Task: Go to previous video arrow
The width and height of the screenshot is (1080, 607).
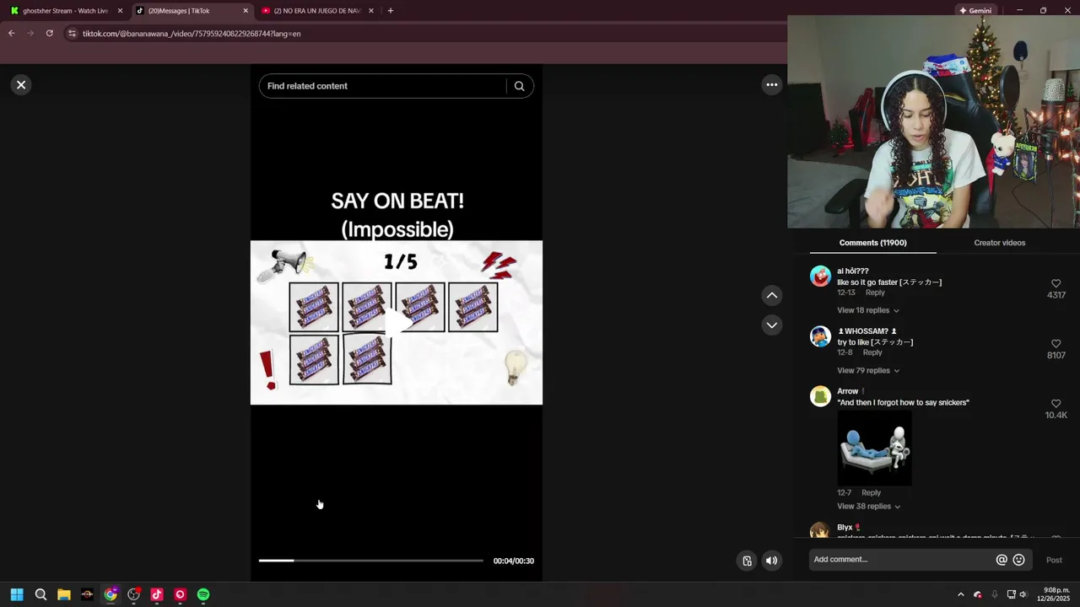Action: click(x=771, y=295)
